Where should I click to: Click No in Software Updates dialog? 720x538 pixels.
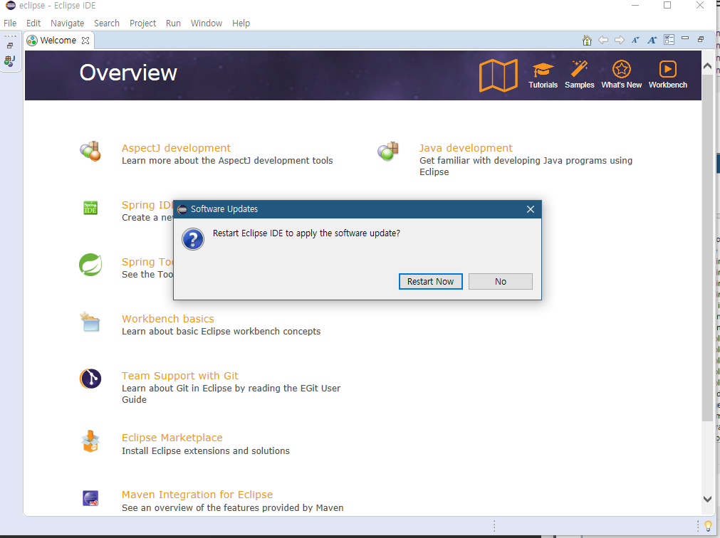500,281
